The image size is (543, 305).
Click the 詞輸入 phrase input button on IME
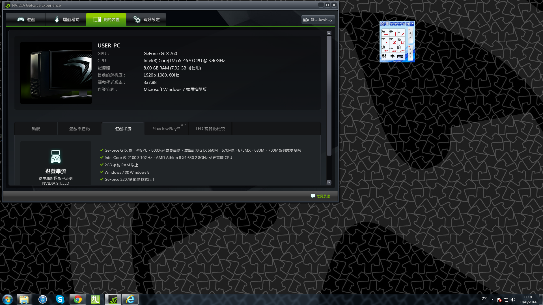pyautogui.click(x=410, y=53)
